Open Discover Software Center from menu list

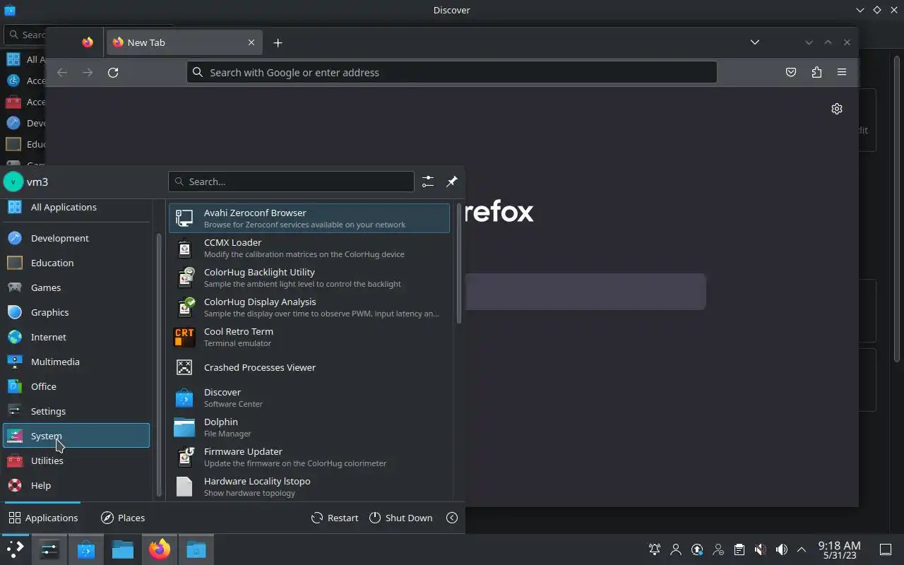[309, 398]
